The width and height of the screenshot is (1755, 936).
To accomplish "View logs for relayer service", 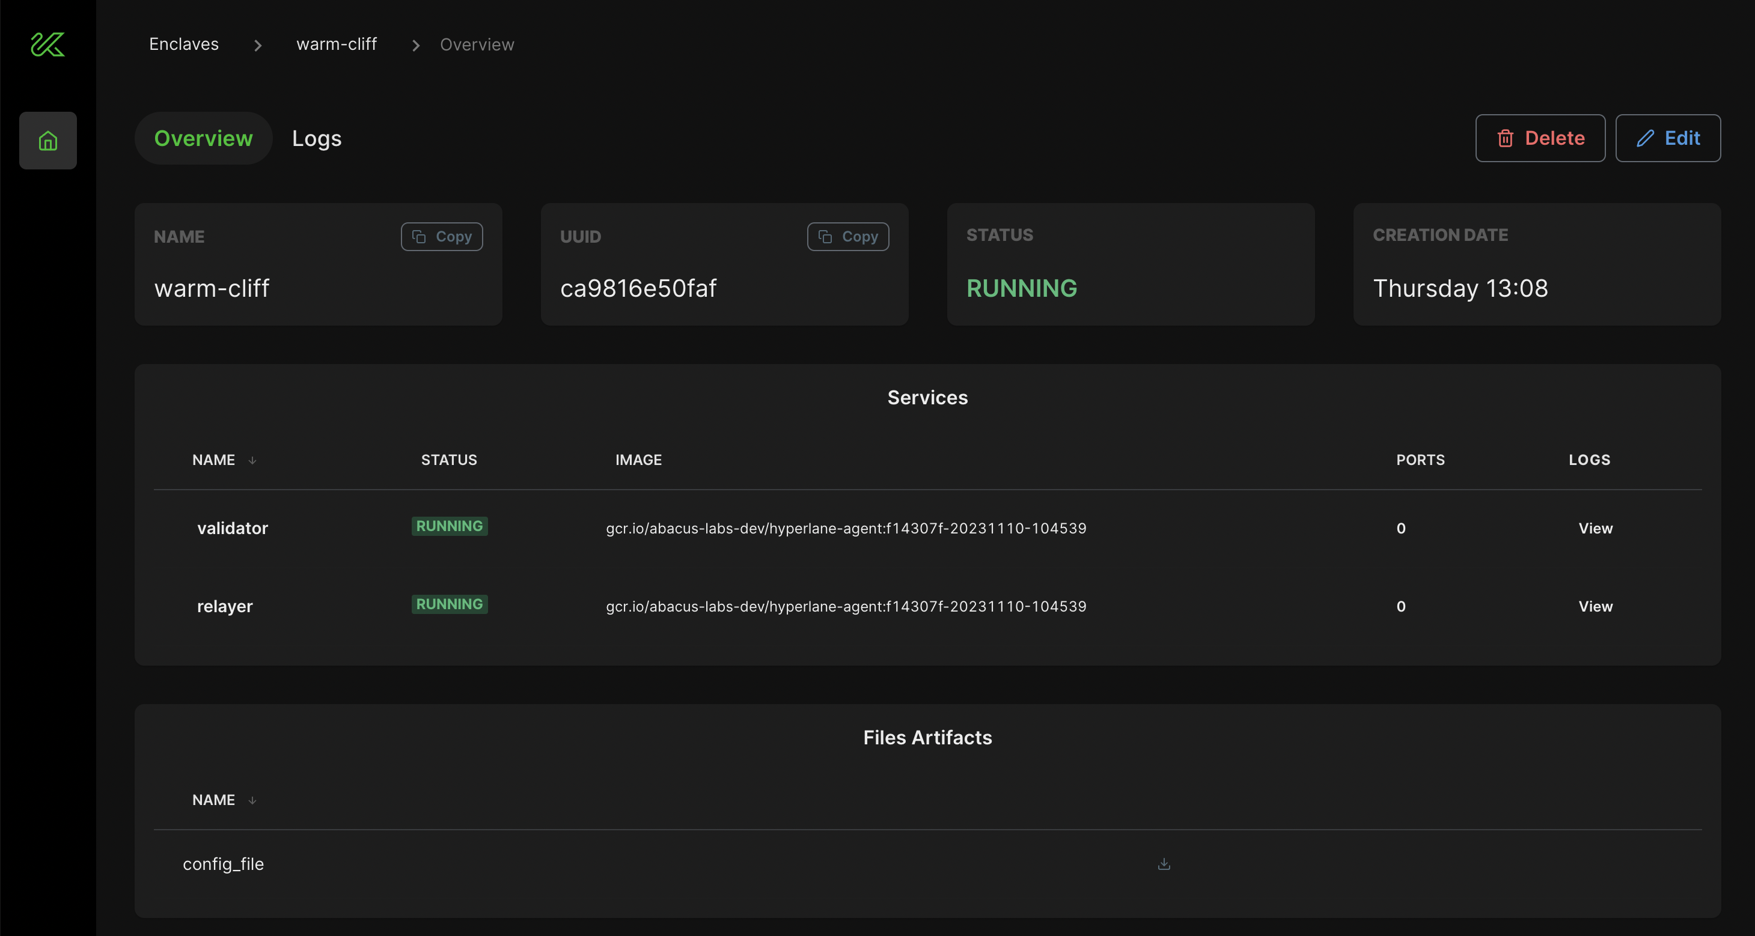I will click(x=1596, y=606).
